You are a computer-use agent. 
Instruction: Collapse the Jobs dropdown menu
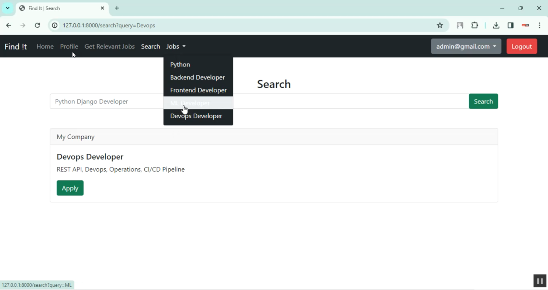(176, 46)
